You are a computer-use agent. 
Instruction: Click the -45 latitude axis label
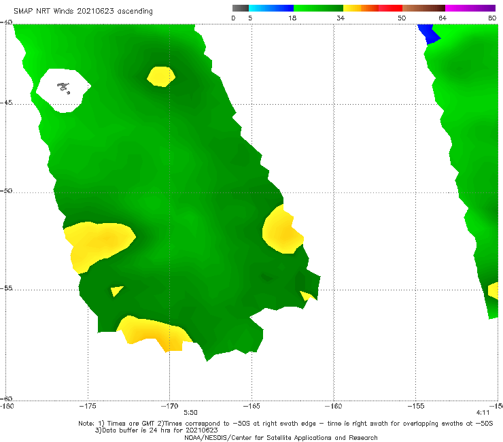tap(6, 103)
